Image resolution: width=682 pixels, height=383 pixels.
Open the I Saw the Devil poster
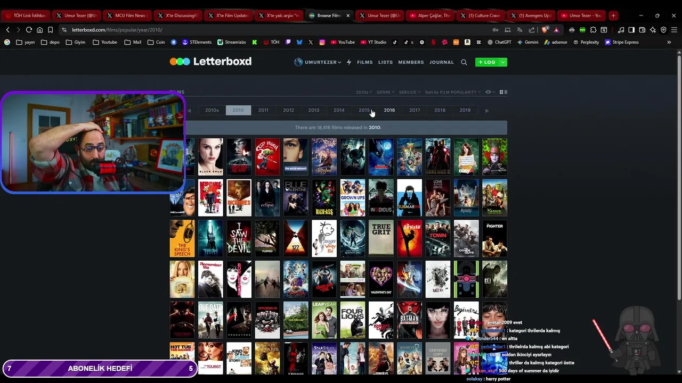point(239,239)
